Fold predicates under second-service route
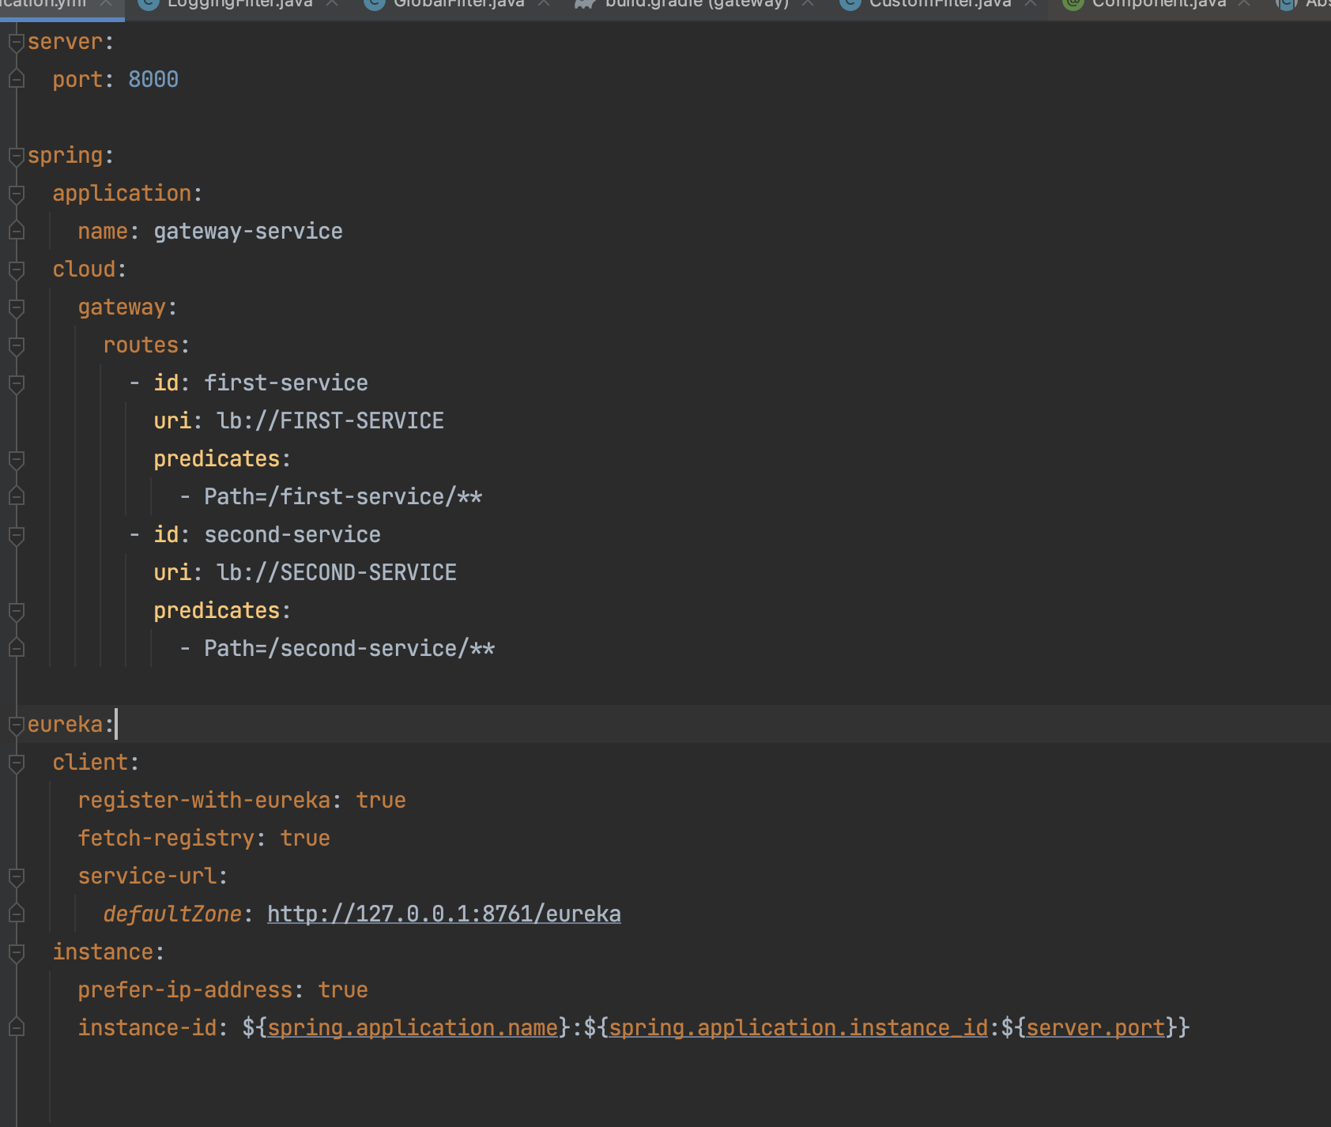This screenshot has width=1331, height=1127. point(16,611)
